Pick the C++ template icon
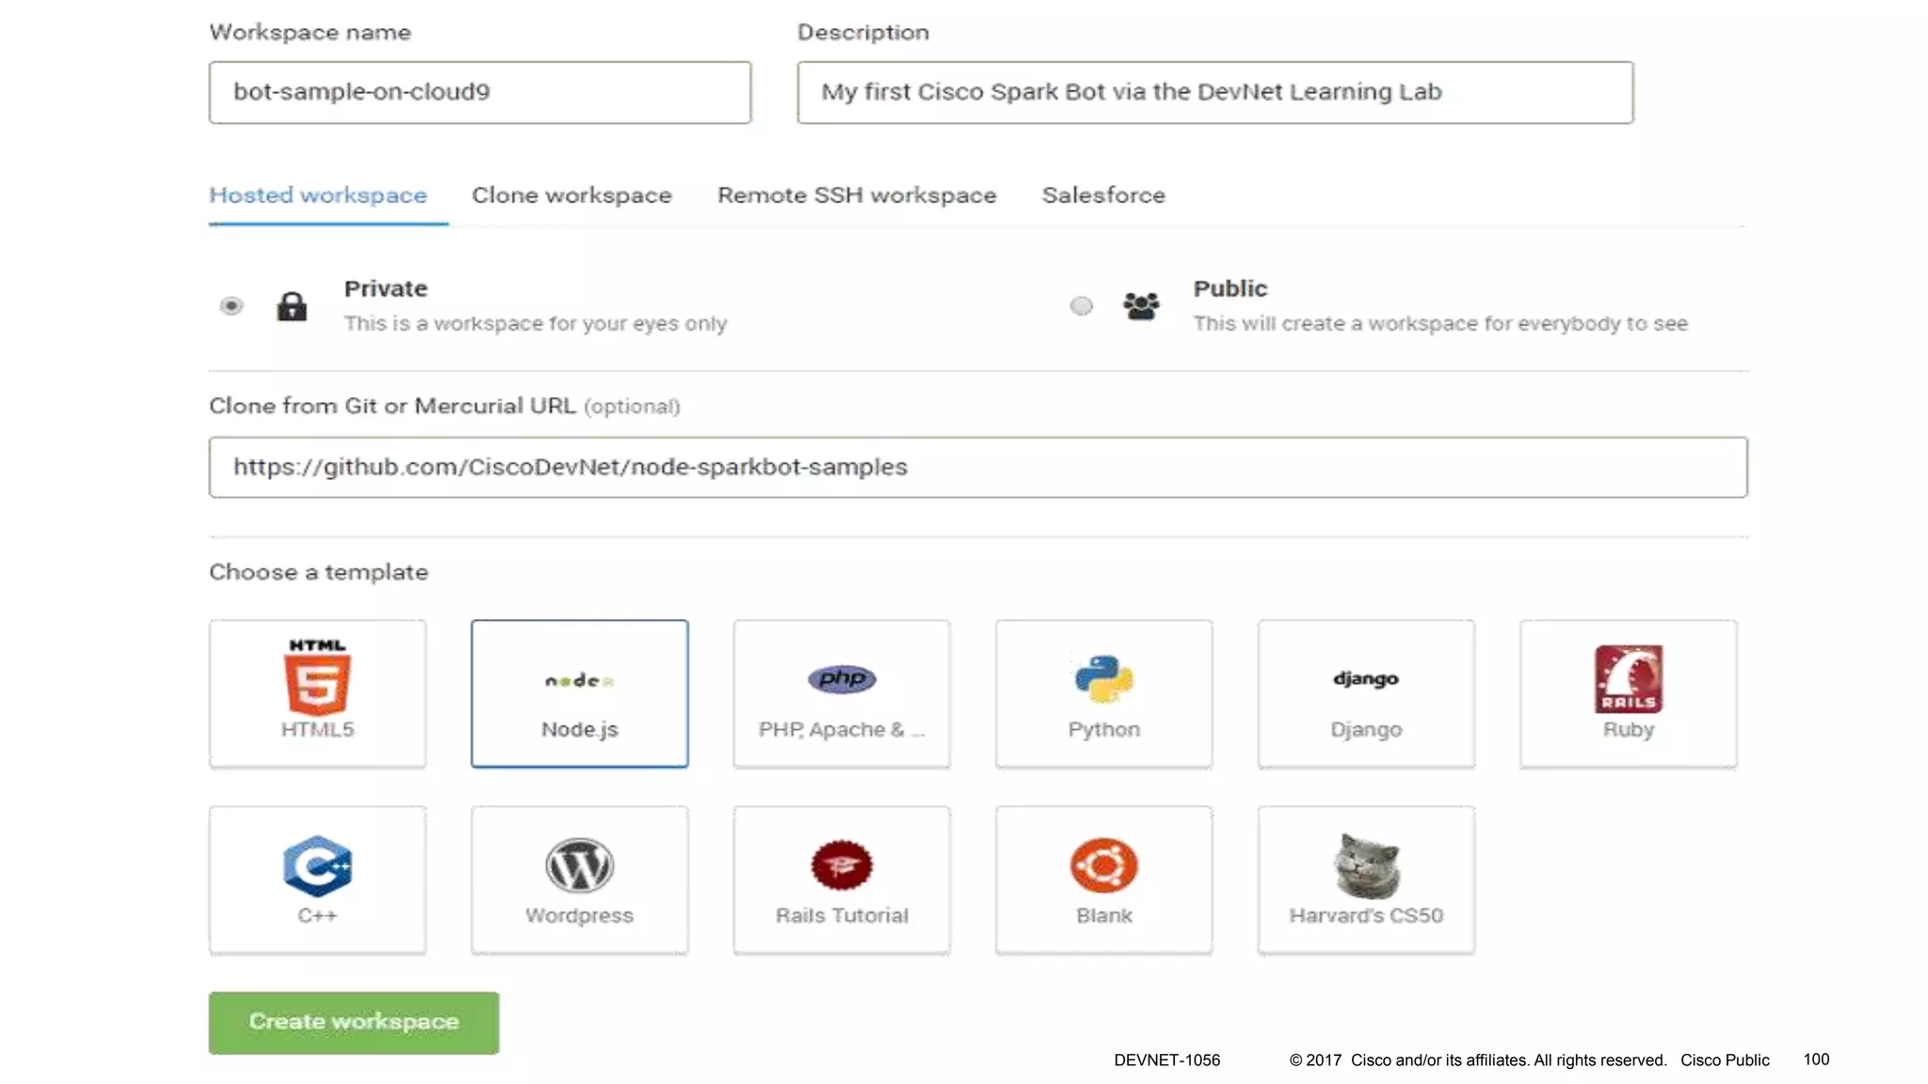This screenshot has width=1928, height=1084. (317, 866)
